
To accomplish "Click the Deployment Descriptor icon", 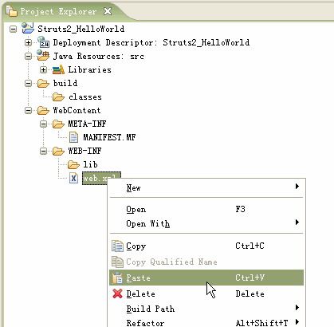I will 43,42.
